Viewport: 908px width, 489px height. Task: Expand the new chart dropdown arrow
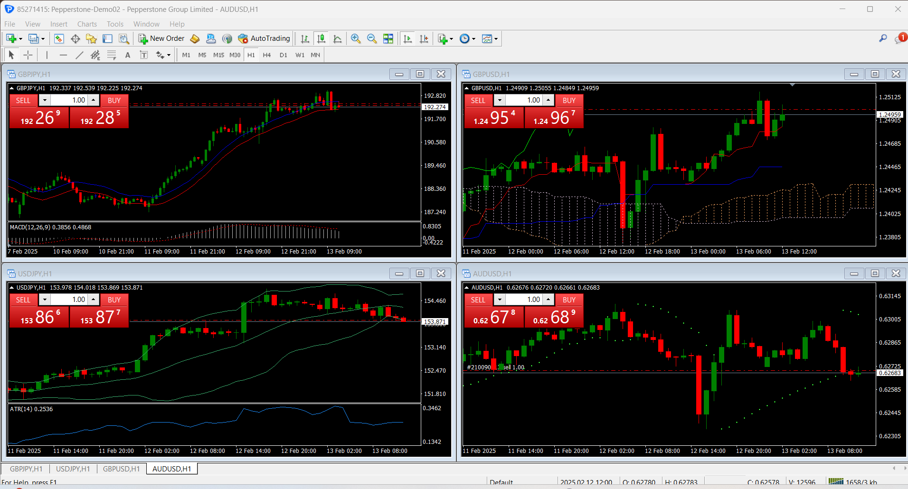20,39
